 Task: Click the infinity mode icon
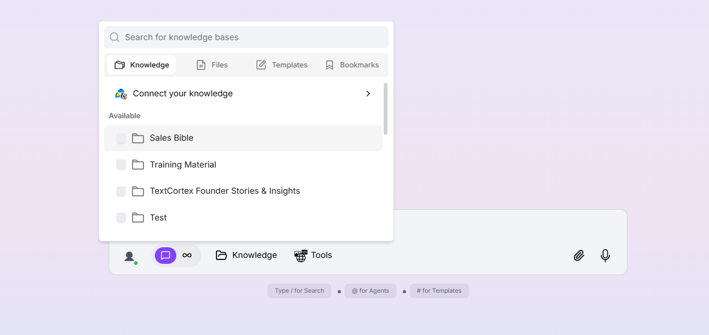pyautogui.click(x=187, y=255)
